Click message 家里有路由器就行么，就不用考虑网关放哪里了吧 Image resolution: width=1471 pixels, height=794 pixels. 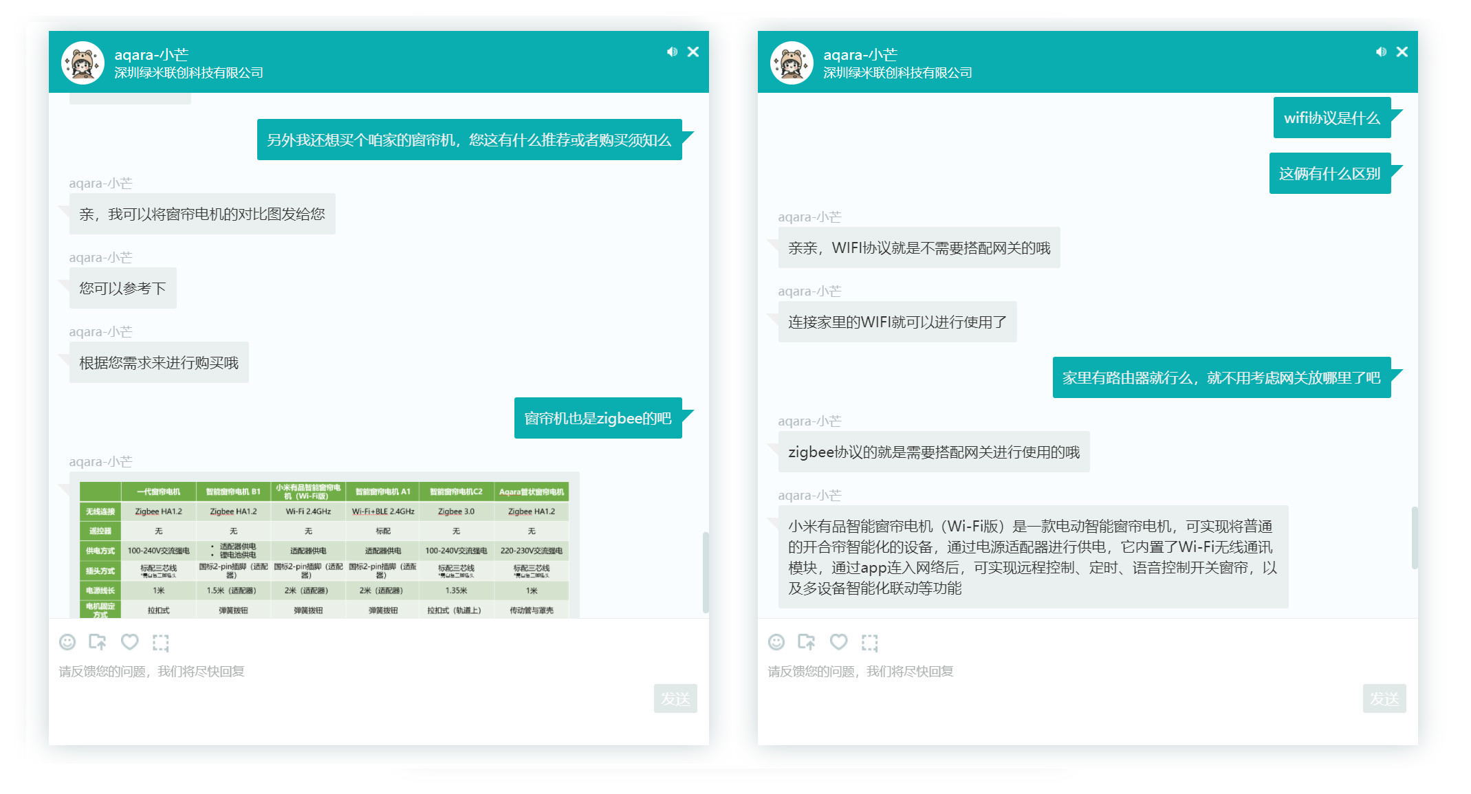pos(1221,377)
